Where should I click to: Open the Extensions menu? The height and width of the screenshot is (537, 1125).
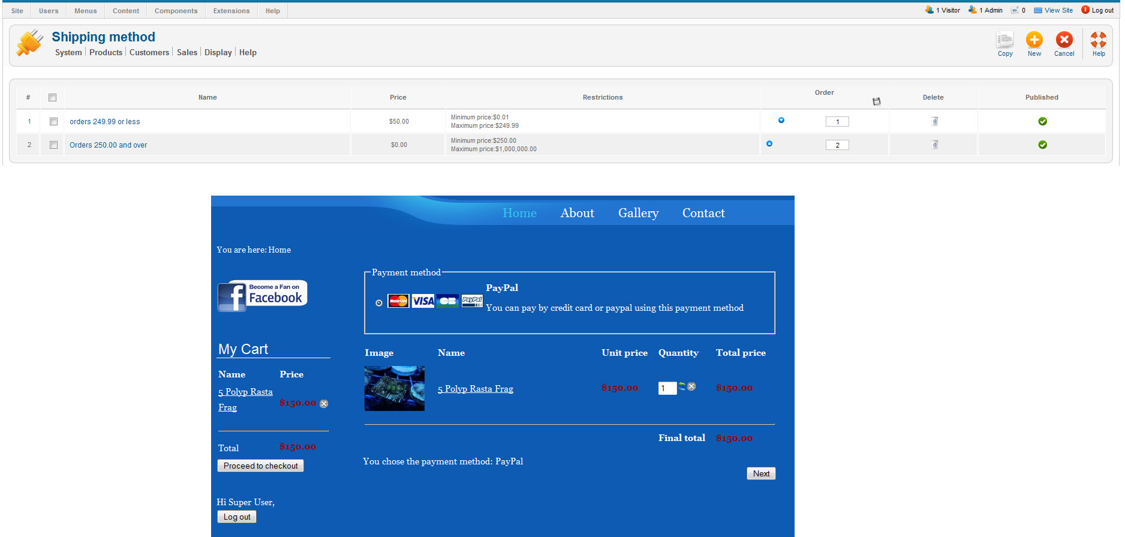coord(231,11)
